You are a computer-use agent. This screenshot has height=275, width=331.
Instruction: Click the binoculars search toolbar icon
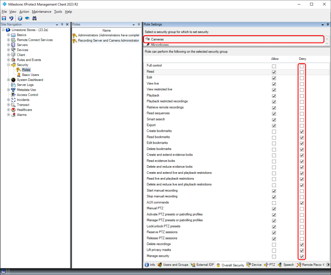pos(34,18)
